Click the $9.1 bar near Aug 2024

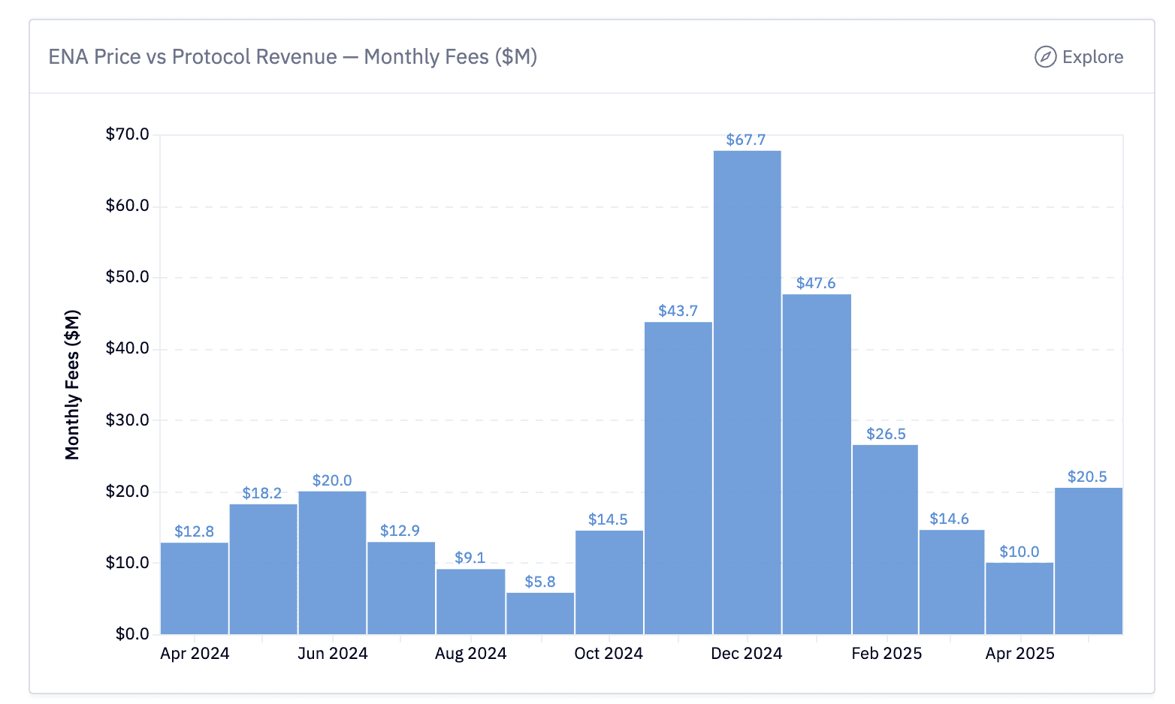(470, 600)
